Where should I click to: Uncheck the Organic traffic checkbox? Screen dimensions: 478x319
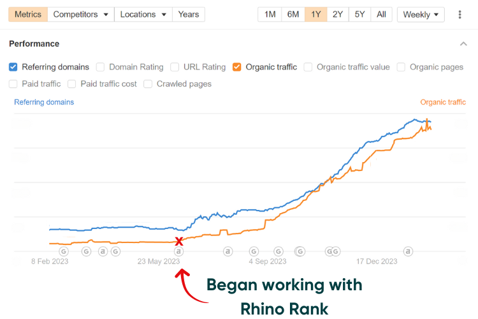[x=237, y=67]
